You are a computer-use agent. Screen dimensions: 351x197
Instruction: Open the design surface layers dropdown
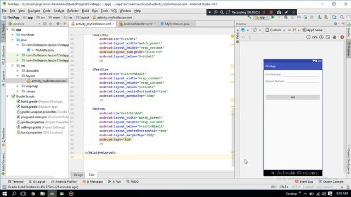[x=245, y=30]
